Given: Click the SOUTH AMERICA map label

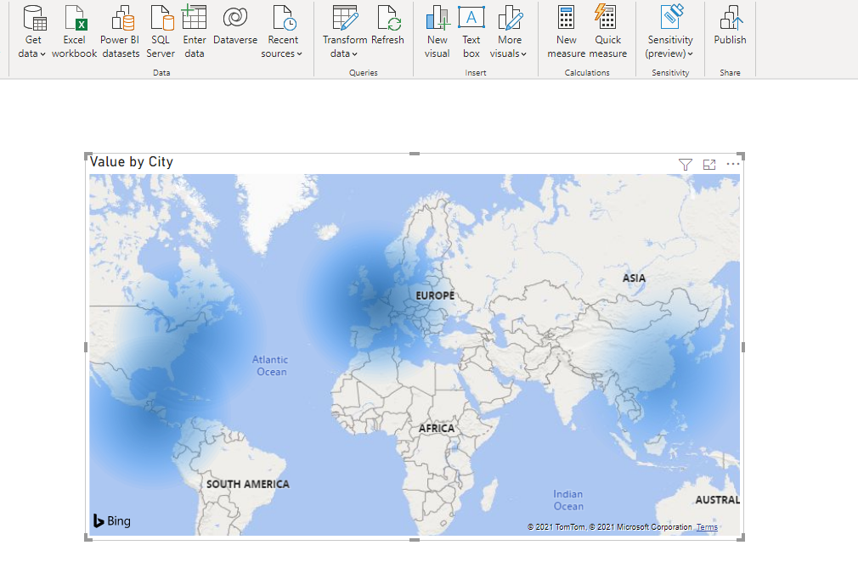Looking at the screenshot, I should 248,485.
